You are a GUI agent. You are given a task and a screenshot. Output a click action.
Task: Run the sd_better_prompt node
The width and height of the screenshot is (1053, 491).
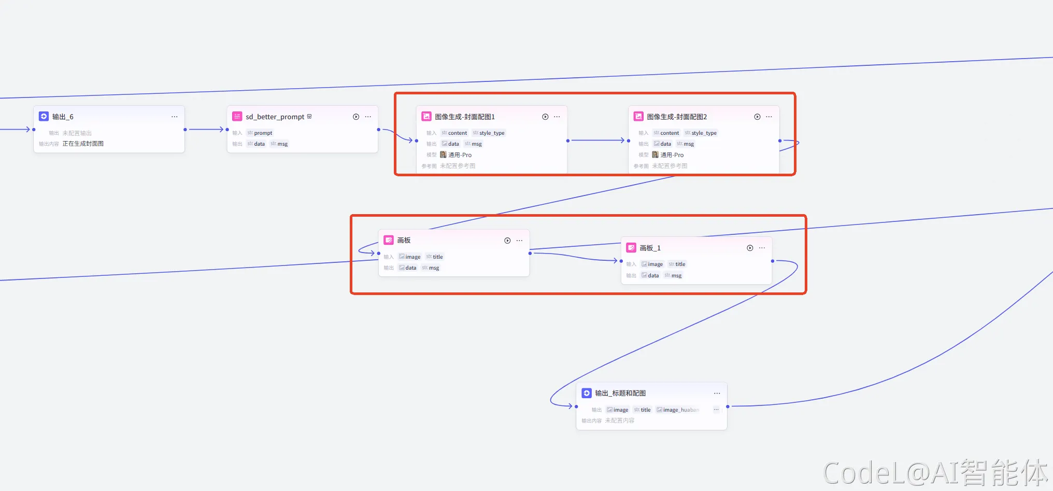click(356, 117)
